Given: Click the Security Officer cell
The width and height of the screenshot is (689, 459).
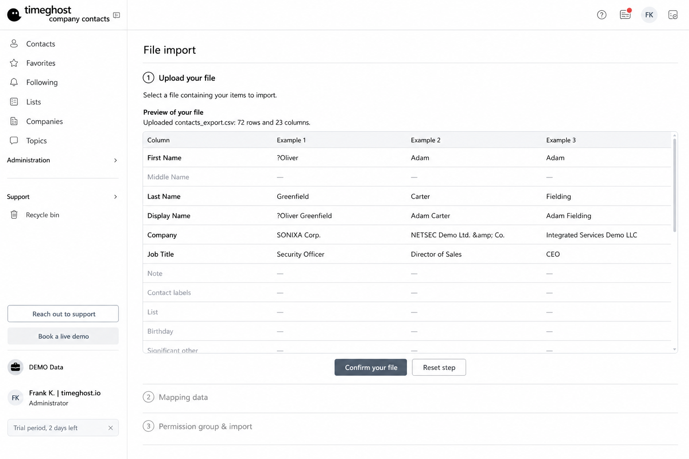Looking at the screenshot, I should pos(301,254).
